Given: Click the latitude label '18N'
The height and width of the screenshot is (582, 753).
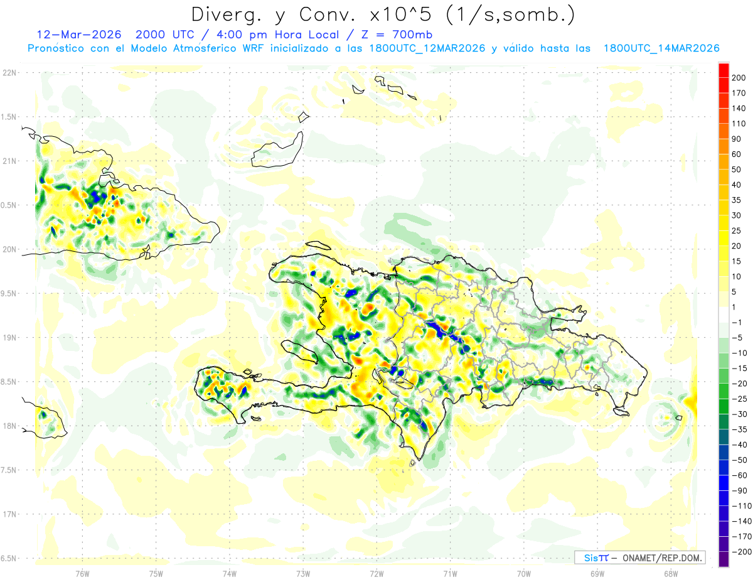Looking at the screenshot, I should pyautogui.click(x=10, y=426).
